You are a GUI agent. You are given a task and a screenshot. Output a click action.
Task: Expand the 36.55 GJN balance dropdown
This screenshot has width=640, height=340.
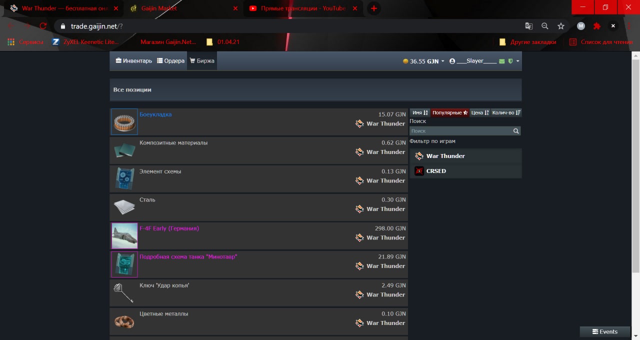[423, 61]
